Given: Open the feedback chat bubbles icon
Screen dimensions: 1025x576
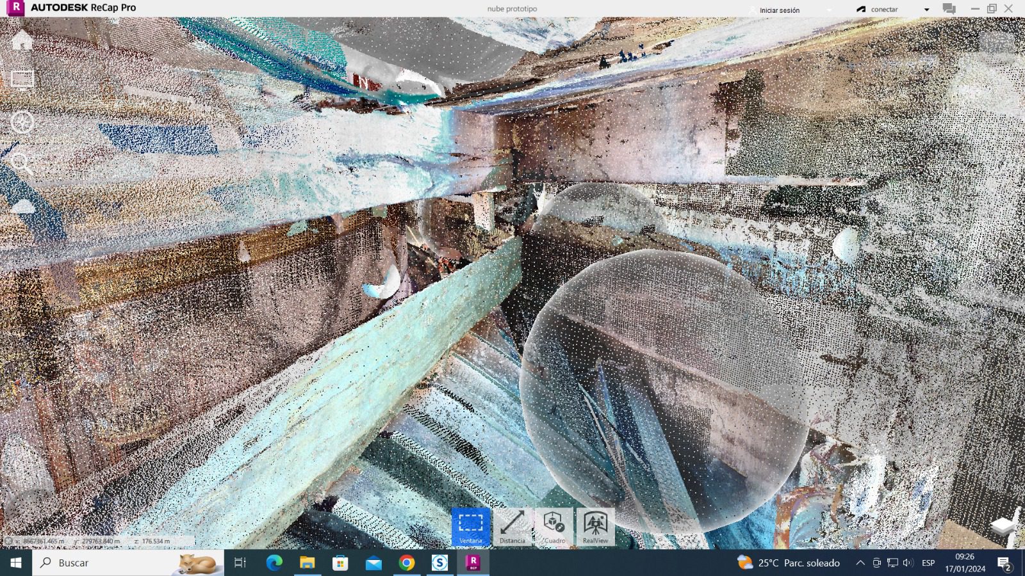Looking at the screenshot, I should click(949, 9).
